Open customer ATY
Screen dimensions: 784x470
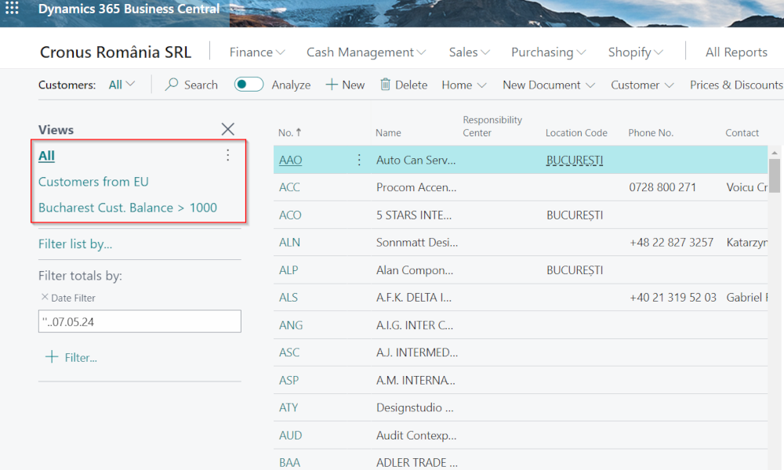click(x=289, y=407)
